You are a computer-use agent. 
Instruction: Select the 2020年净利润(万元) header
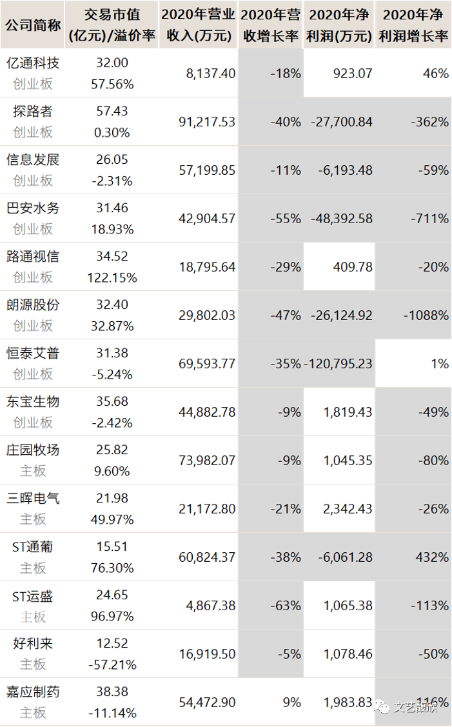tap(339, 25)
